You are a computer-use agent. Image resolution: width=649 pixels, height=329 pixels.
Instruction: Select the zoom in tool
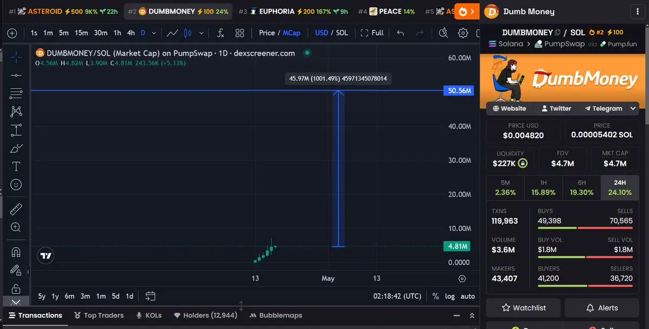(x=16, y=227)
